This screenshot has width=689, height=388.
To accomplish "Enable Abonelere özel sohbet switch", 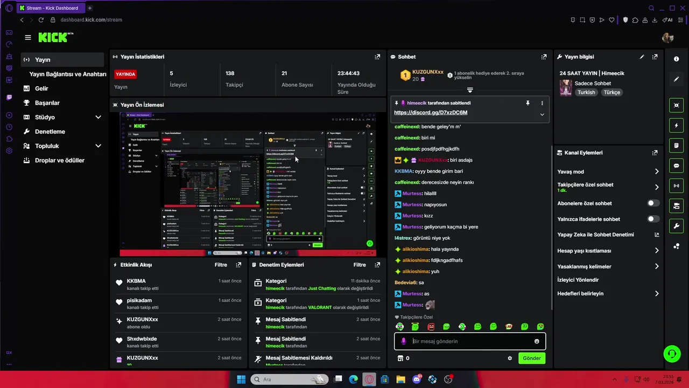I will coord(653,203).
